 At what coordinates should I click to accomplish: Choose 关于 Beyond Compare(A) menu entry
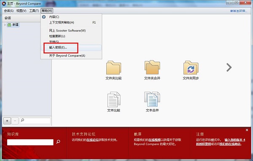71,55
